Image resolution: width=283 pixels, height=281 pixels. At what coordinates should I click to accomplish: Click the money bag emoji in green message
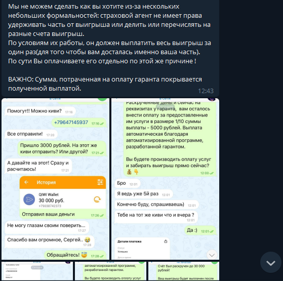click(x=129, y=172)
